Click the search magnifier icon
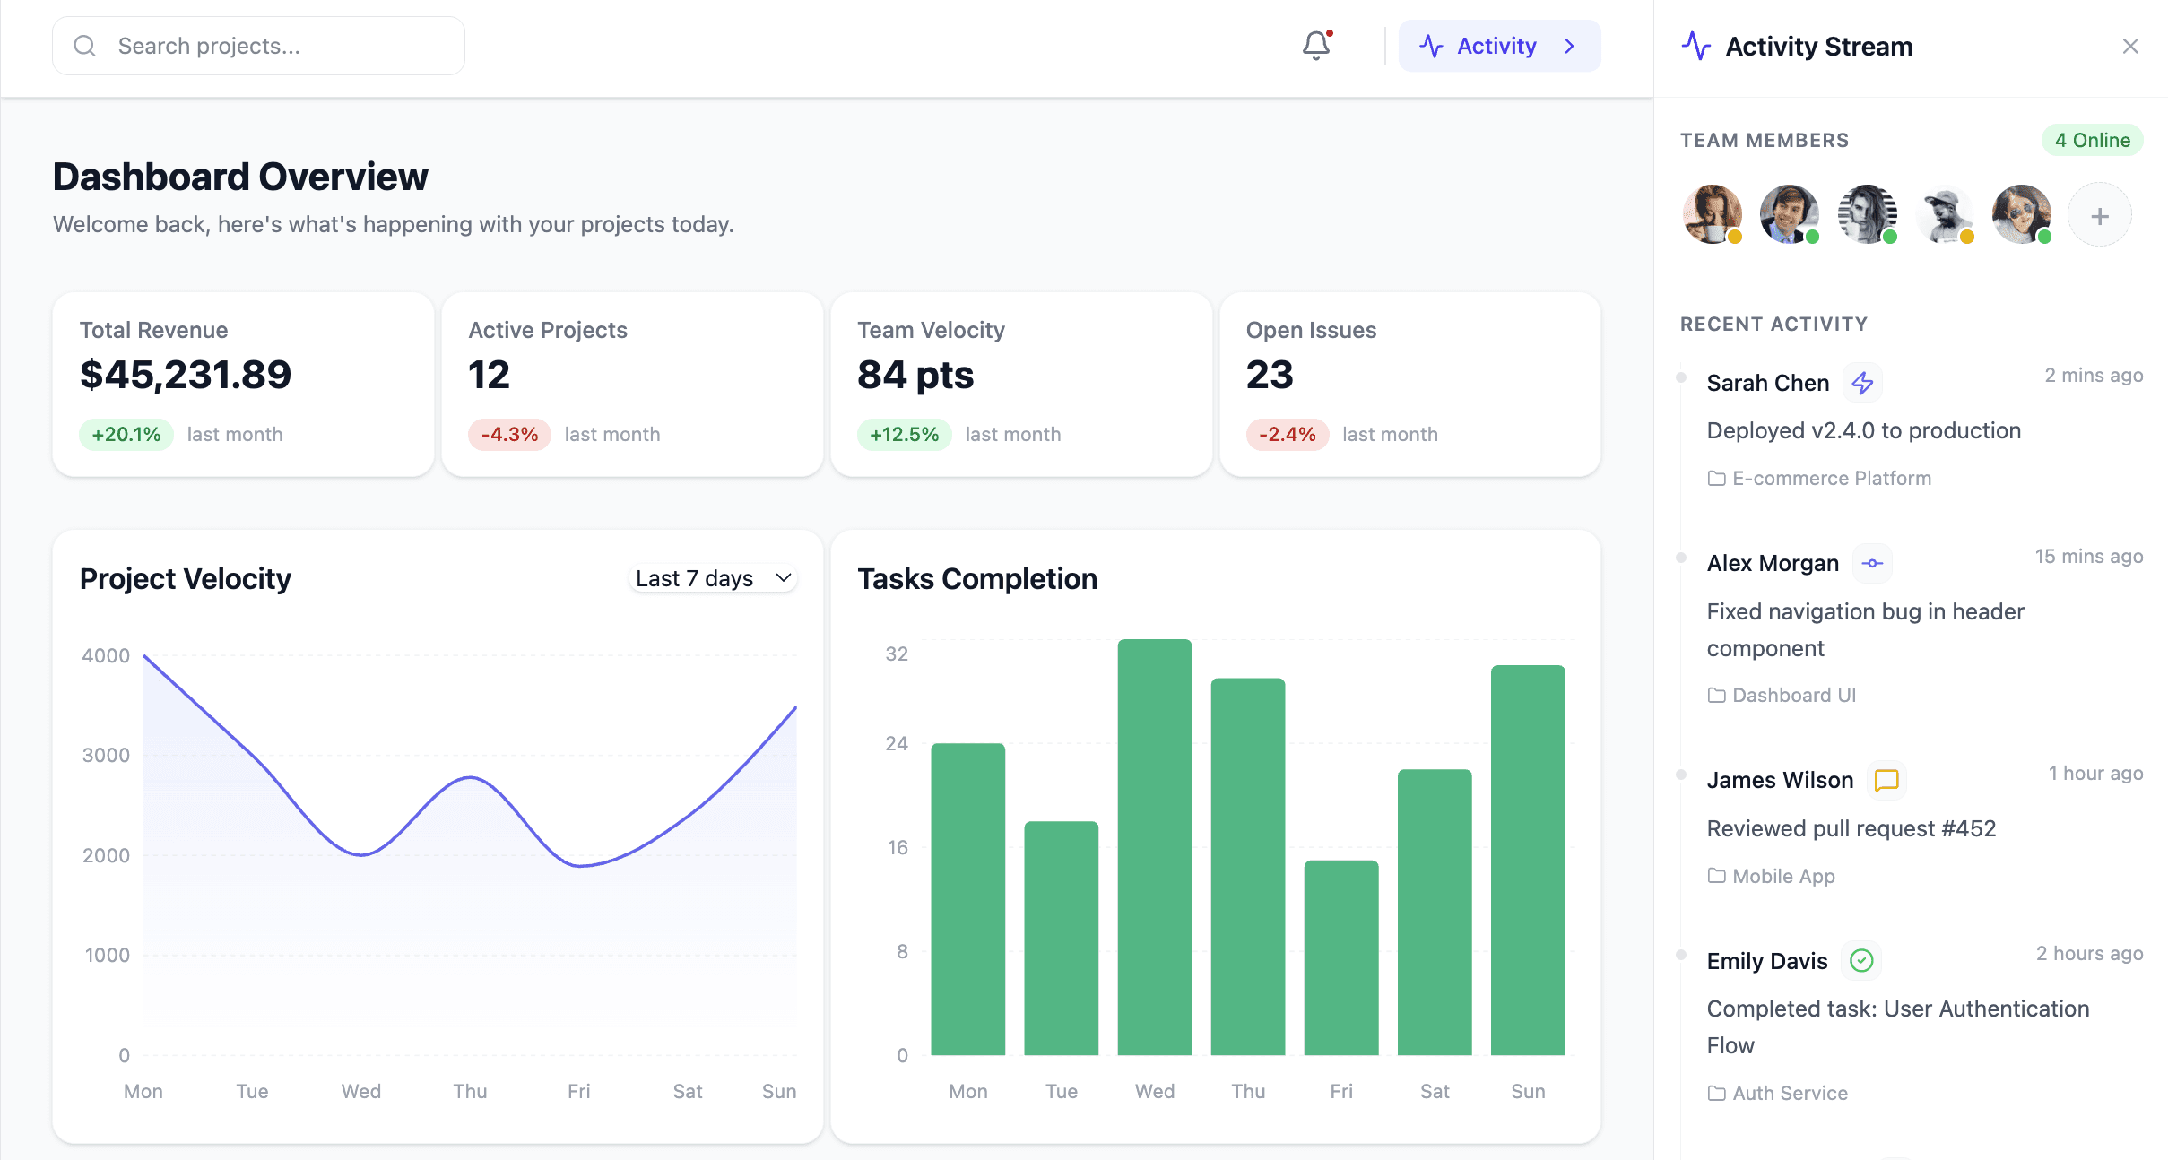Screen dimensions: 2168x1160 85,46
